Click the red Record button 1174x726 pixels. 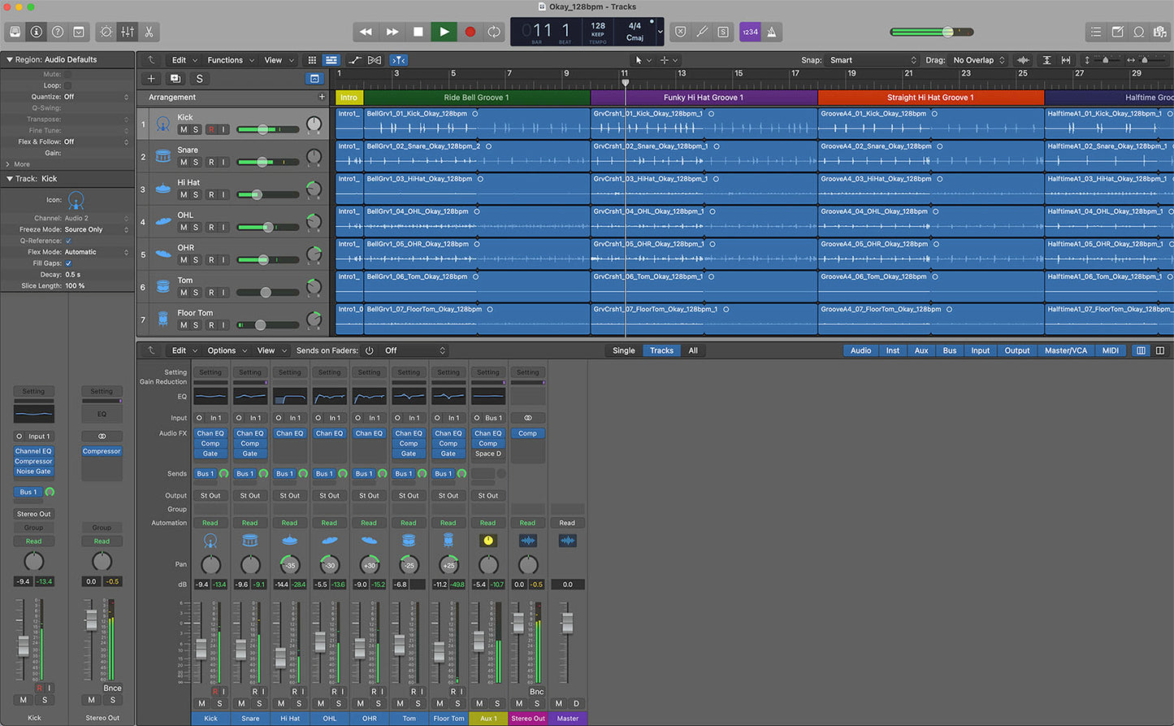point(470,32)
